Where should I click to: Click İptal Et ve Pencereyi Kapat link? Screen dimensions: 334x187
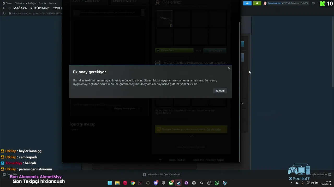point(208,160)
